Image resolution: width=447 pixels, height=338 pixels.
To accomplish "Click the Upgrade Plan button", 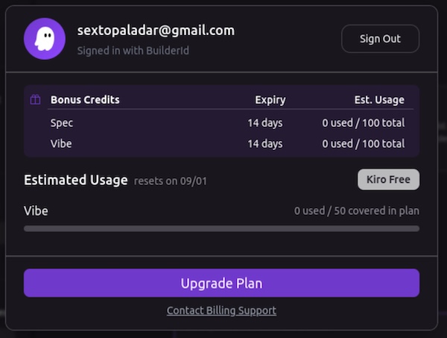I will click(x=221, y=284).
